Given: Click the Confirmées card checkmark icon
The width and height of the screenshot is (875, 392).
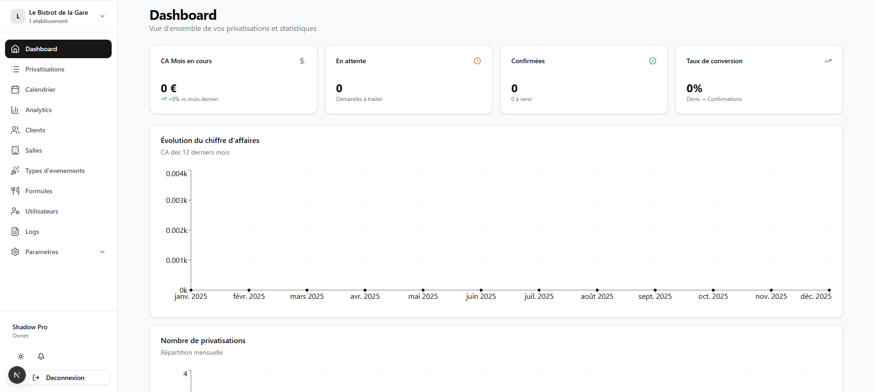Looking at the screenshot, I should 653,61.
